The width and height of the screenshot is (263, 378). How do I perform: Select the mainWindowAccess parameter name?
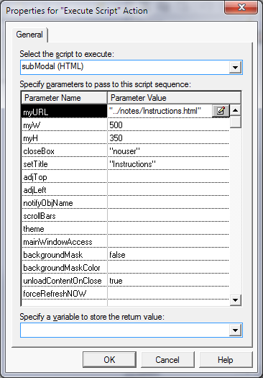click(x=64, y=242)
